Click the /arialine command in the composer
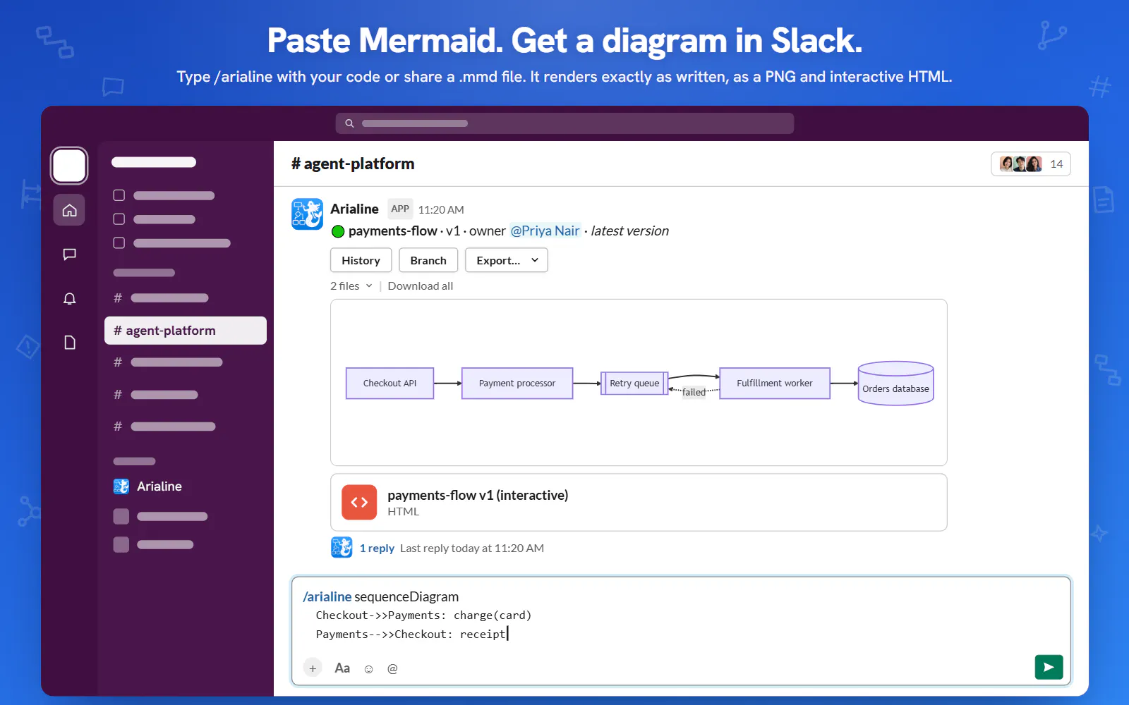The width and height of the screenshot is (1129, 705). point(327,596)
